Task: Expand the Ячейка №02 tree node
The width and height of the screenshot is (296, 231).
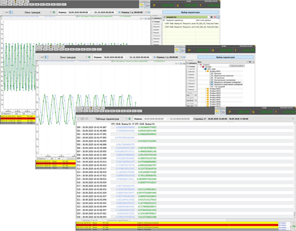Action: pyautogui.click(x=205, y=89)
